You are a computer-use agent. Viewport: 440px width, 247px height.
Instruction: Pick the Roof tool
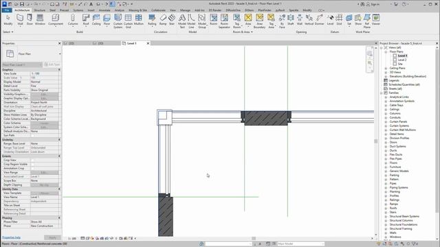click(x=86, y=20)
